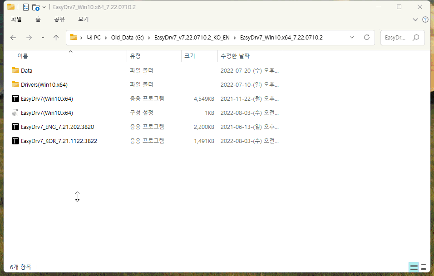Expand chevron after Old_Data (G:) breadcrumb

point(149,38)
